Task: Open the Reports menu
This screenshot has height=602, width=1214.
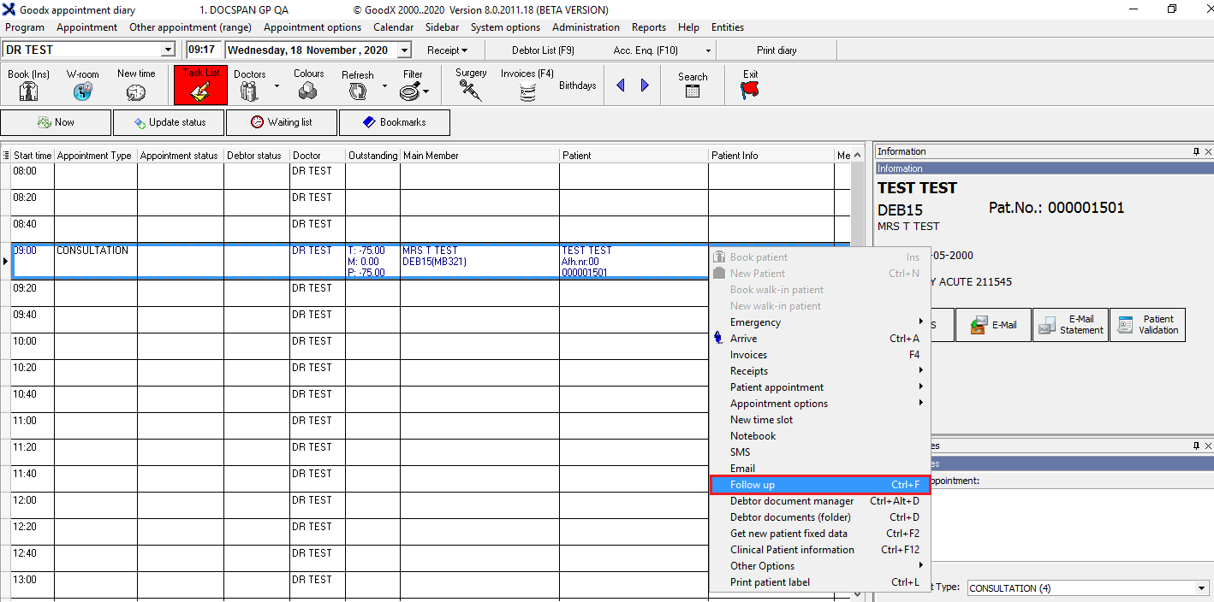Action: (648, 27)
